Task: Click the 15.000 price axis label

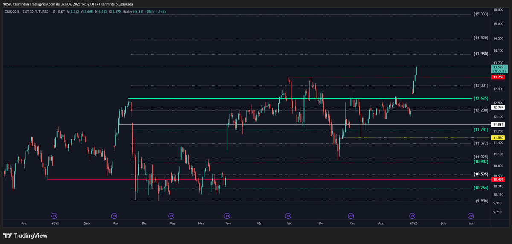Action: point(498,23)
